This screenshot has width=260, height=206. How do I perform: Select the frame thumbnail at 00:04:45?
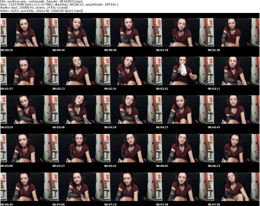coord(234,110)
